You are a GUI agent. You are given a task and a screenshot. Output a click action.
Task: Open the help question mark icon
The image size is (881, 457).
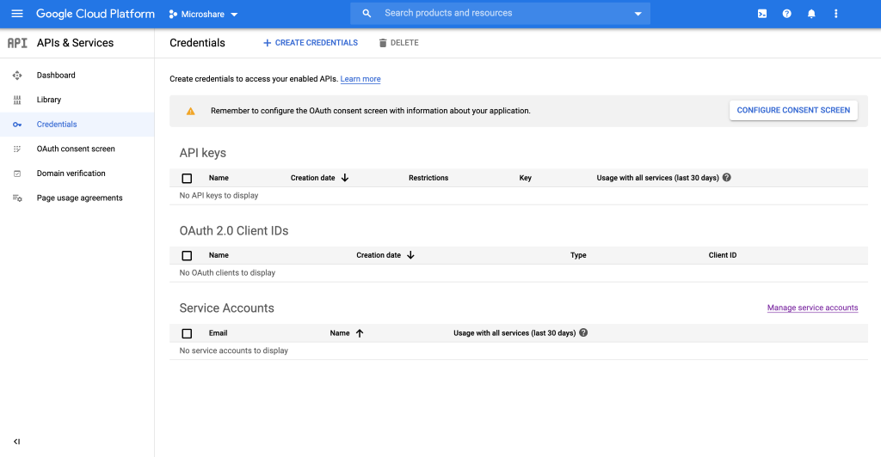coord(786,14)
